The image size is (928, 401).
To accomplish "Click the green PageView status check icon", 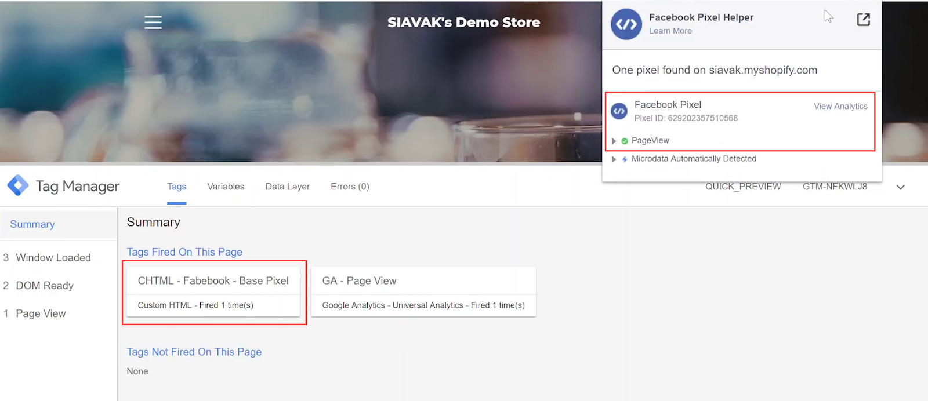I will click(625, 141).
